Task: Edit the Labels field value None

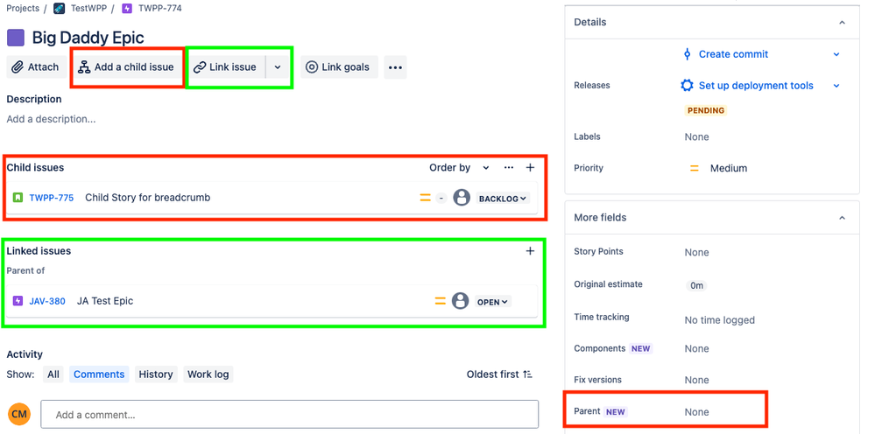Action: [697, 137]
